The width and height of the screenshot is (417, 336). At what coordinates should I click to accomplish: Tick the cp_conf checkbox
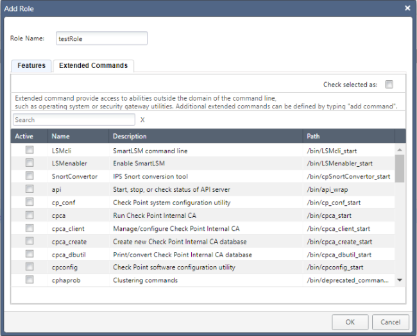[x=30, y=202]
